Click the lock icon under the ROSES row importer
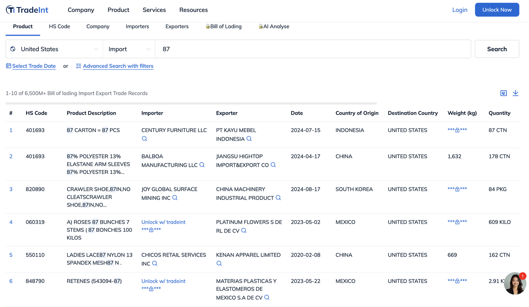This screenshot has height=307, width=529. pyautogui.click(x=151, y=230)
